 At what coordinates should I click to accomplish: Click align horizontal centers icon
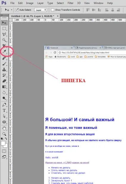coord(113,10)
